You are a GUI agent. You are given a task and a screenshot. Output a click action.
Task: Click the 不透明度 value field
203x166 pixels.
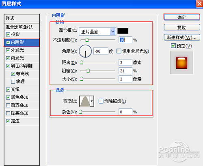[x=125, y=40]
